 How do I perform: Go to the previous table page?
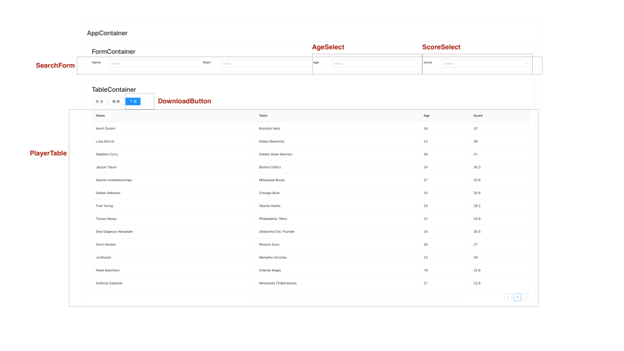[x=508, y=297]
